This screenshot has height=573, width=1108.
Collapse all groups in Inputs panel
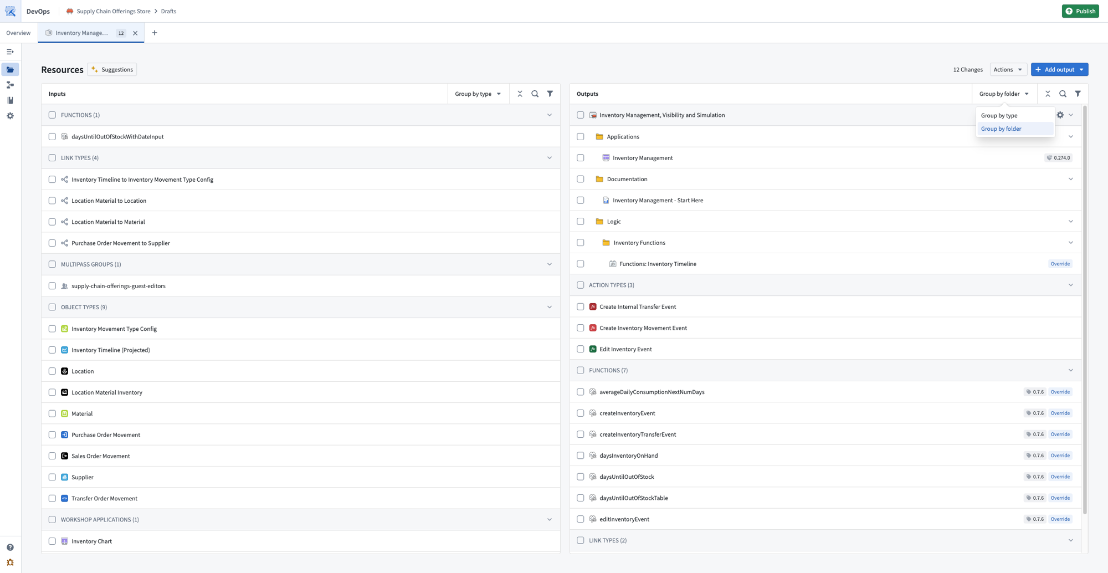[x=520, y=94]
